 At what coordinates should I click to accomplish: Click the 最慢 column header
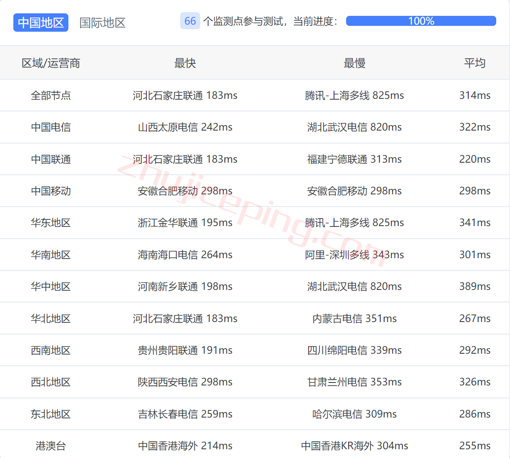(x=354, y=63)
